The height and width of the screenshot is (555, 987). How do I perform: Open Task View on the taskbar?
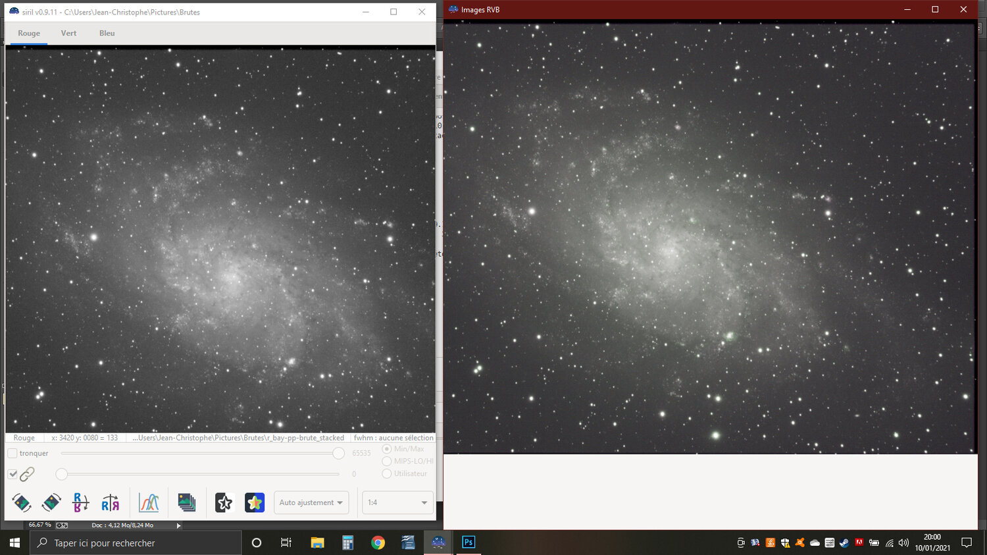(286, 542)
